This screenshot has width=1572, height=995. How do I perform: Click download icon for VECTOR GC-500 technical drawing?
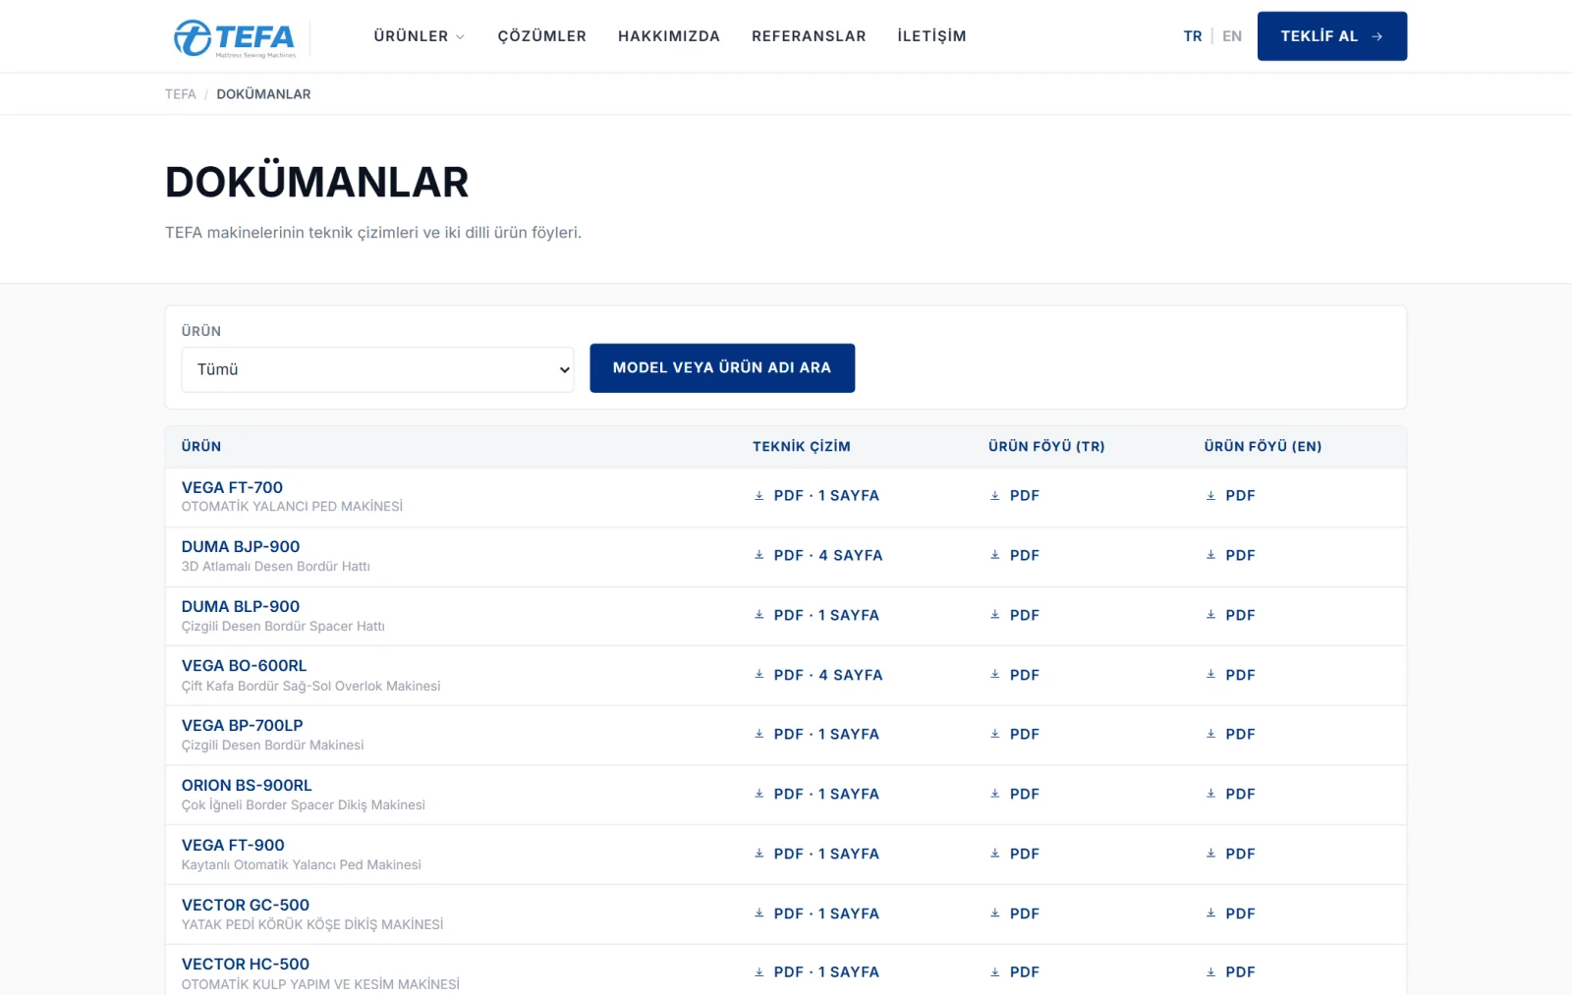tap(759, 913)
